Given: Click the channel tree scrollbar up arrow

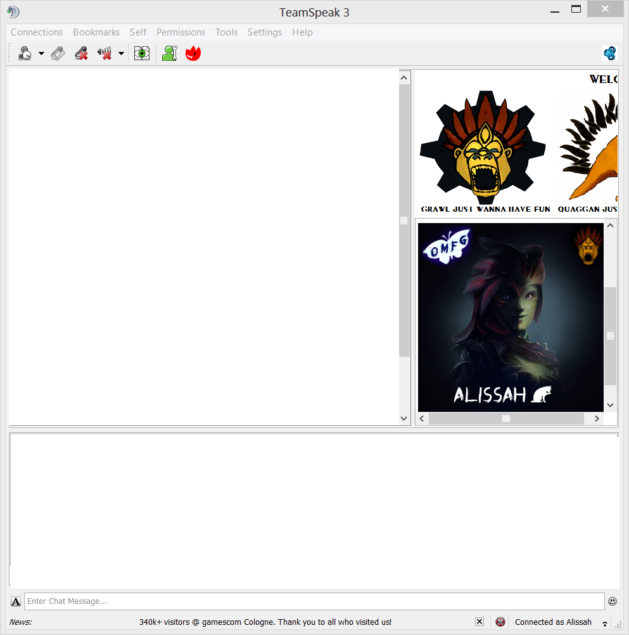Looking at the screenshot, I should pos(404,78).
